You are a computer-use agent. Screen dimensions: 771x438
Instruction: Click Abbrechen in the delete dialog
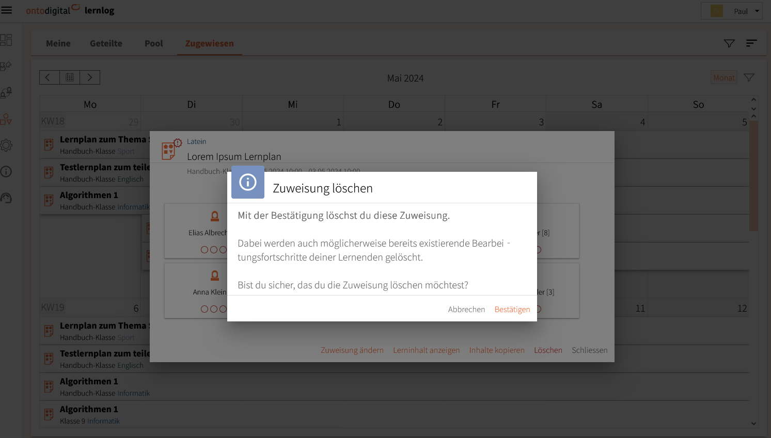[467, 310]
